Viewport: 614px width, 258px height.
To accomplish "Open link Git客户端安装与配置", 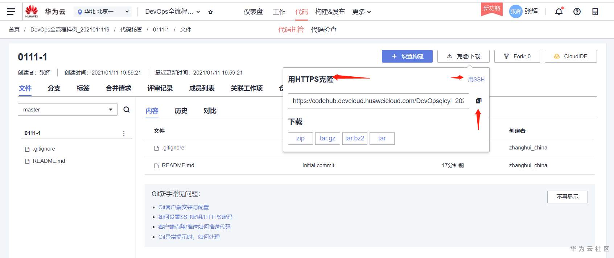I will [184, 207].
